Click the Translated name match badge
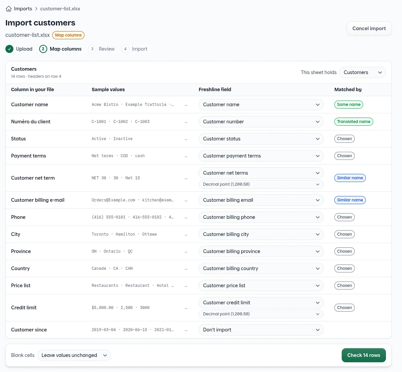The width and height of the screenshot is (402, 372). pyautogui.click(x=354, y=122)
